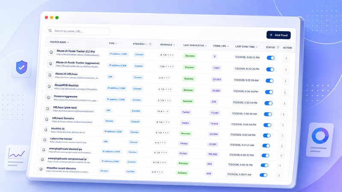Sort by Strategy column header
Image resolution: width=342 pixels, height=192 pixels.
click(x=140, y=44)
